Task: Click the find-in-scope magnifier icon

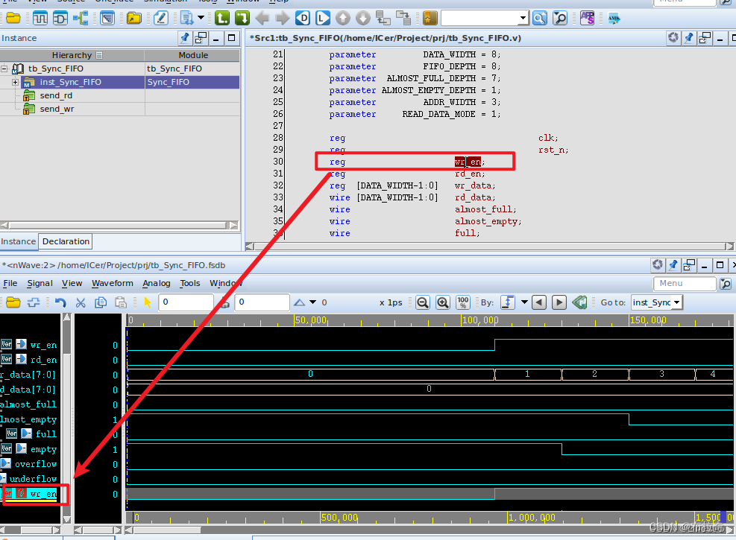Action: [560, 19]
